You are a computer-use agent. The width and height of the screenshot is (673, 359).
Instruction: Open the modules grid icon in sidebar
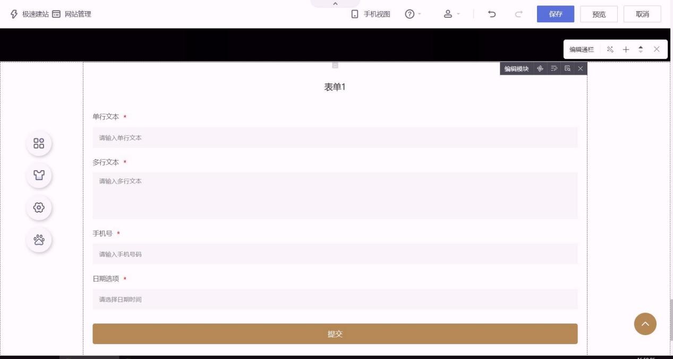[39, 143]
